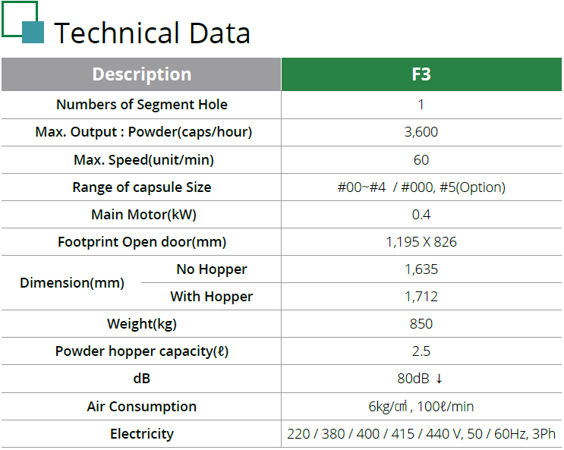
Task: Select the green F3 column header
Action: [x=421, y=74]
